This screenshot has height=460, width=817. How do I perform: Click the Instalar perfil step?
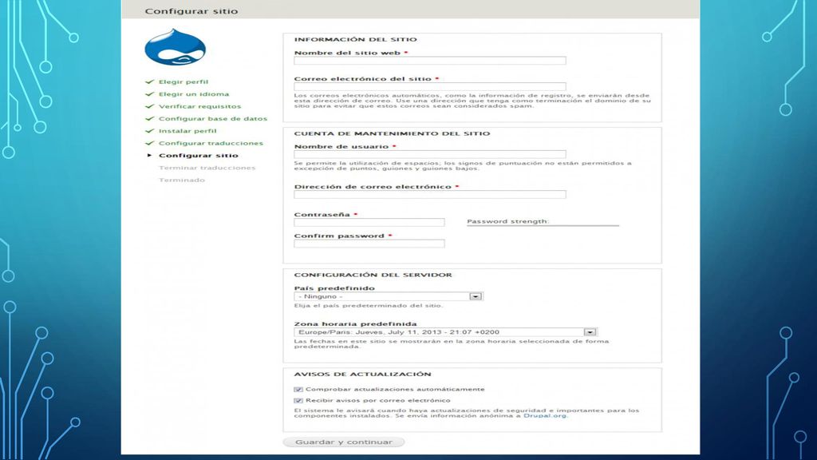click(187, 131)
